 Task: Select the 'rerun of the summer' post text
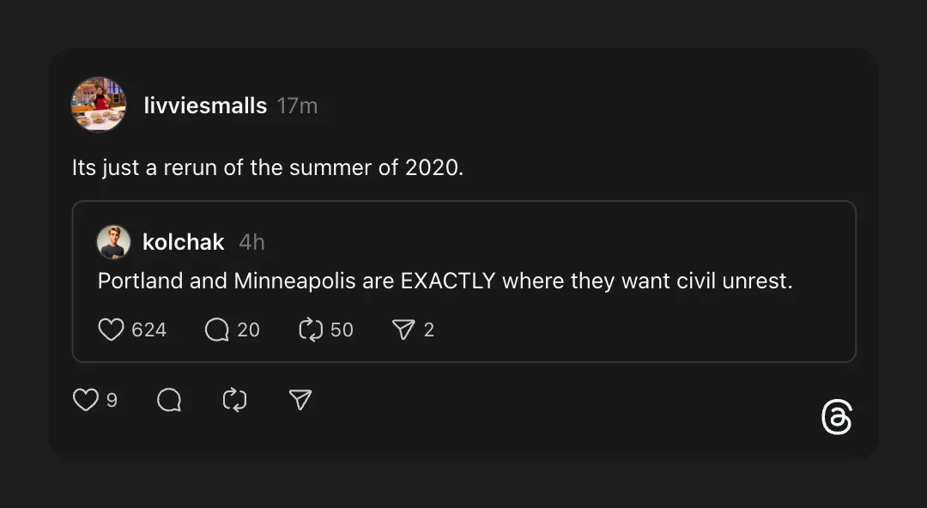click(x=267, y=167)
